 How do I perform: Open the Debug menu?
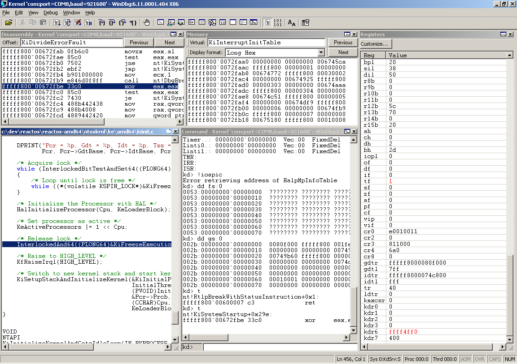[x=51, y=13]
